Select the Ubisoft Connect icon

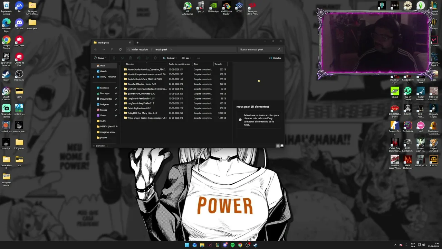(x=6, y=94)
